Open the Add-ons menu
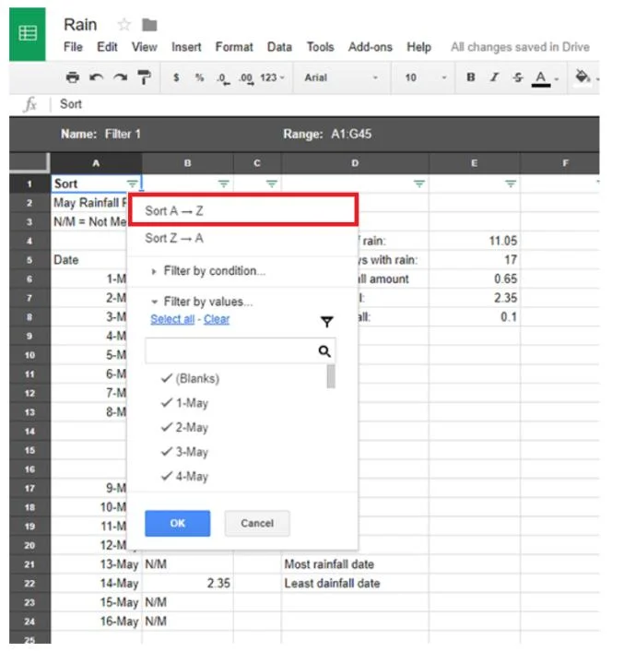 [371, 47]
